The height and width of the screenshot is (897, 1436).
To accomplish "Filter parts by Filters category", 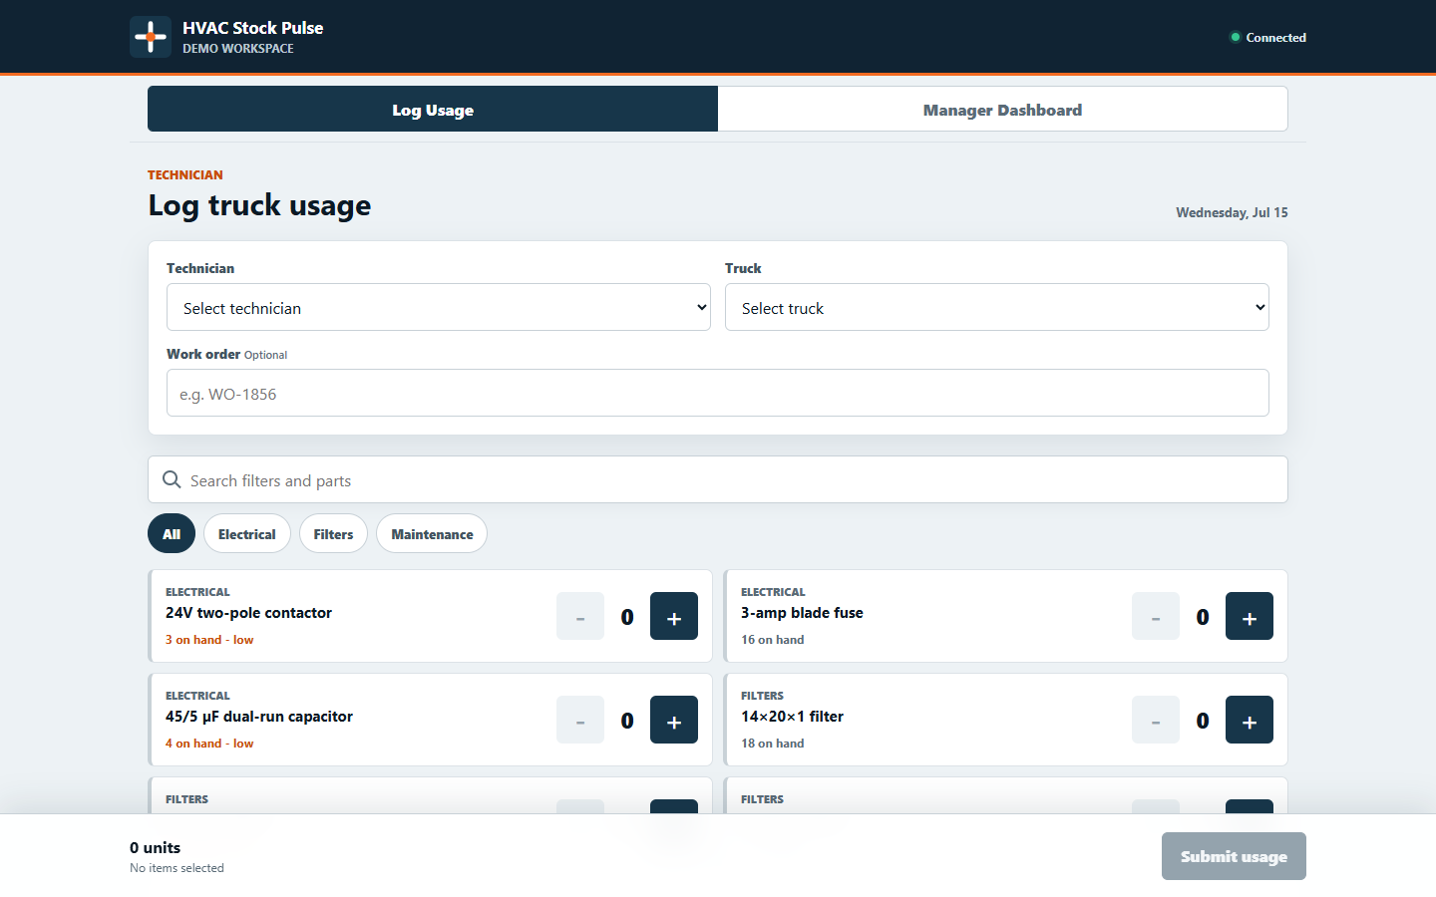I will click(x=333, y=533).
